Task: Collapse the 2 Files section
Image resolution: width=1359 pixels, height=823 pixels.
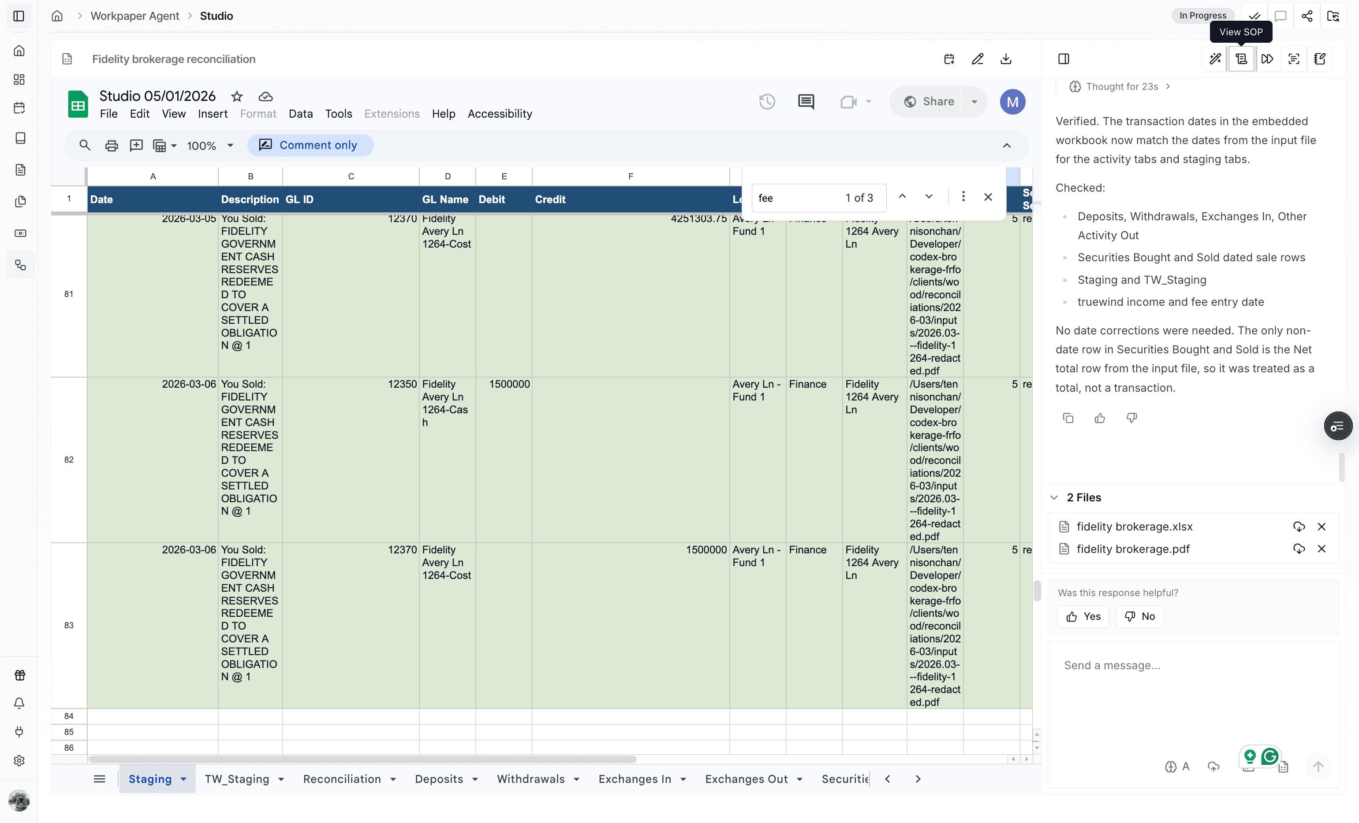Action: point(1054,498)
